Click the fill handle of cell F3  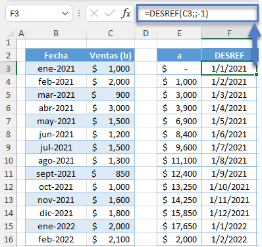(256, 75)
